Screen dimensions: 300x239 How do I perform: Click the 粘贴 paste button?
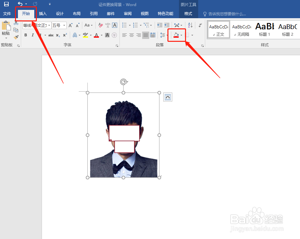6,30
